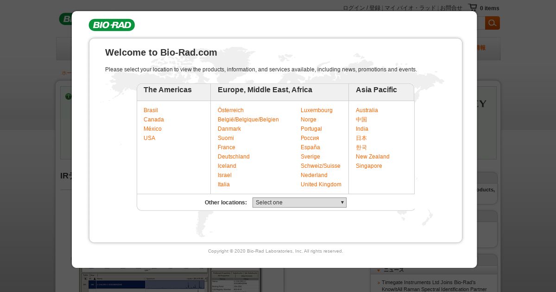Image resolution: width=556 pixels, height=292 pixels.
Task: Choose 日本 under Asia Pacific
Action: click(361, 138)
